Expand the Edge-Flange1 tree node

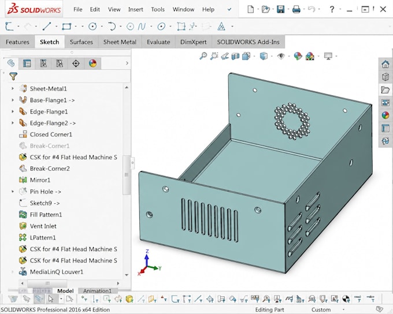click(x=13, y=111)
